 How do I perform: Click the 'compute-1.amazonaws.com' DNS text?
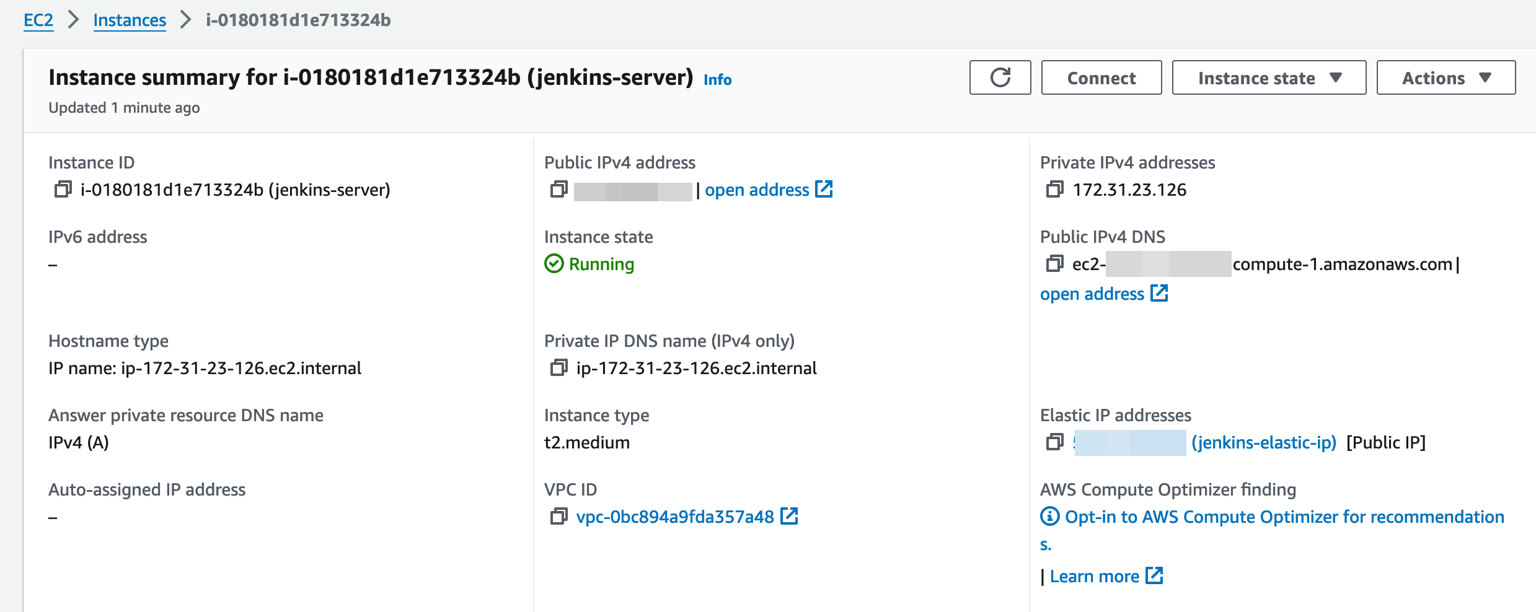click(x=1343, y=264)
